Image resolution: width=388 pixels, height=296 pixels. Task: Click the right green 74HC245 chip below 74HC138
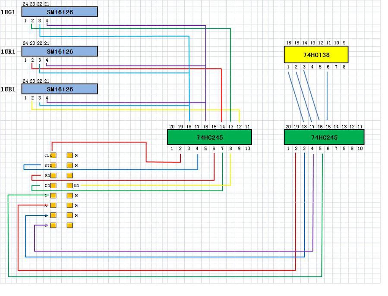(x=324, y=137)
